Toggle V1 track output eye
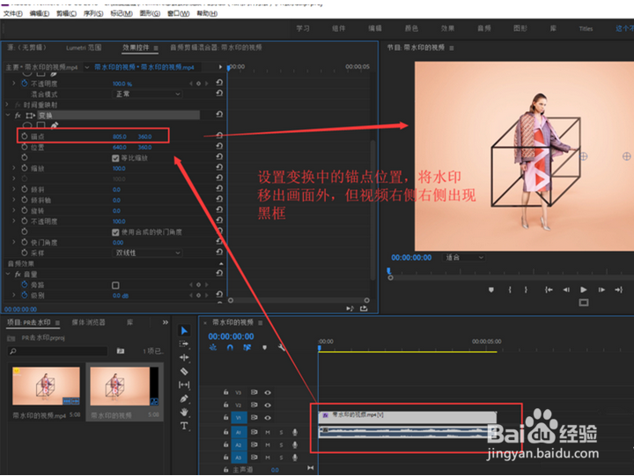Screen dimensions: 634x476 [268, 417]
